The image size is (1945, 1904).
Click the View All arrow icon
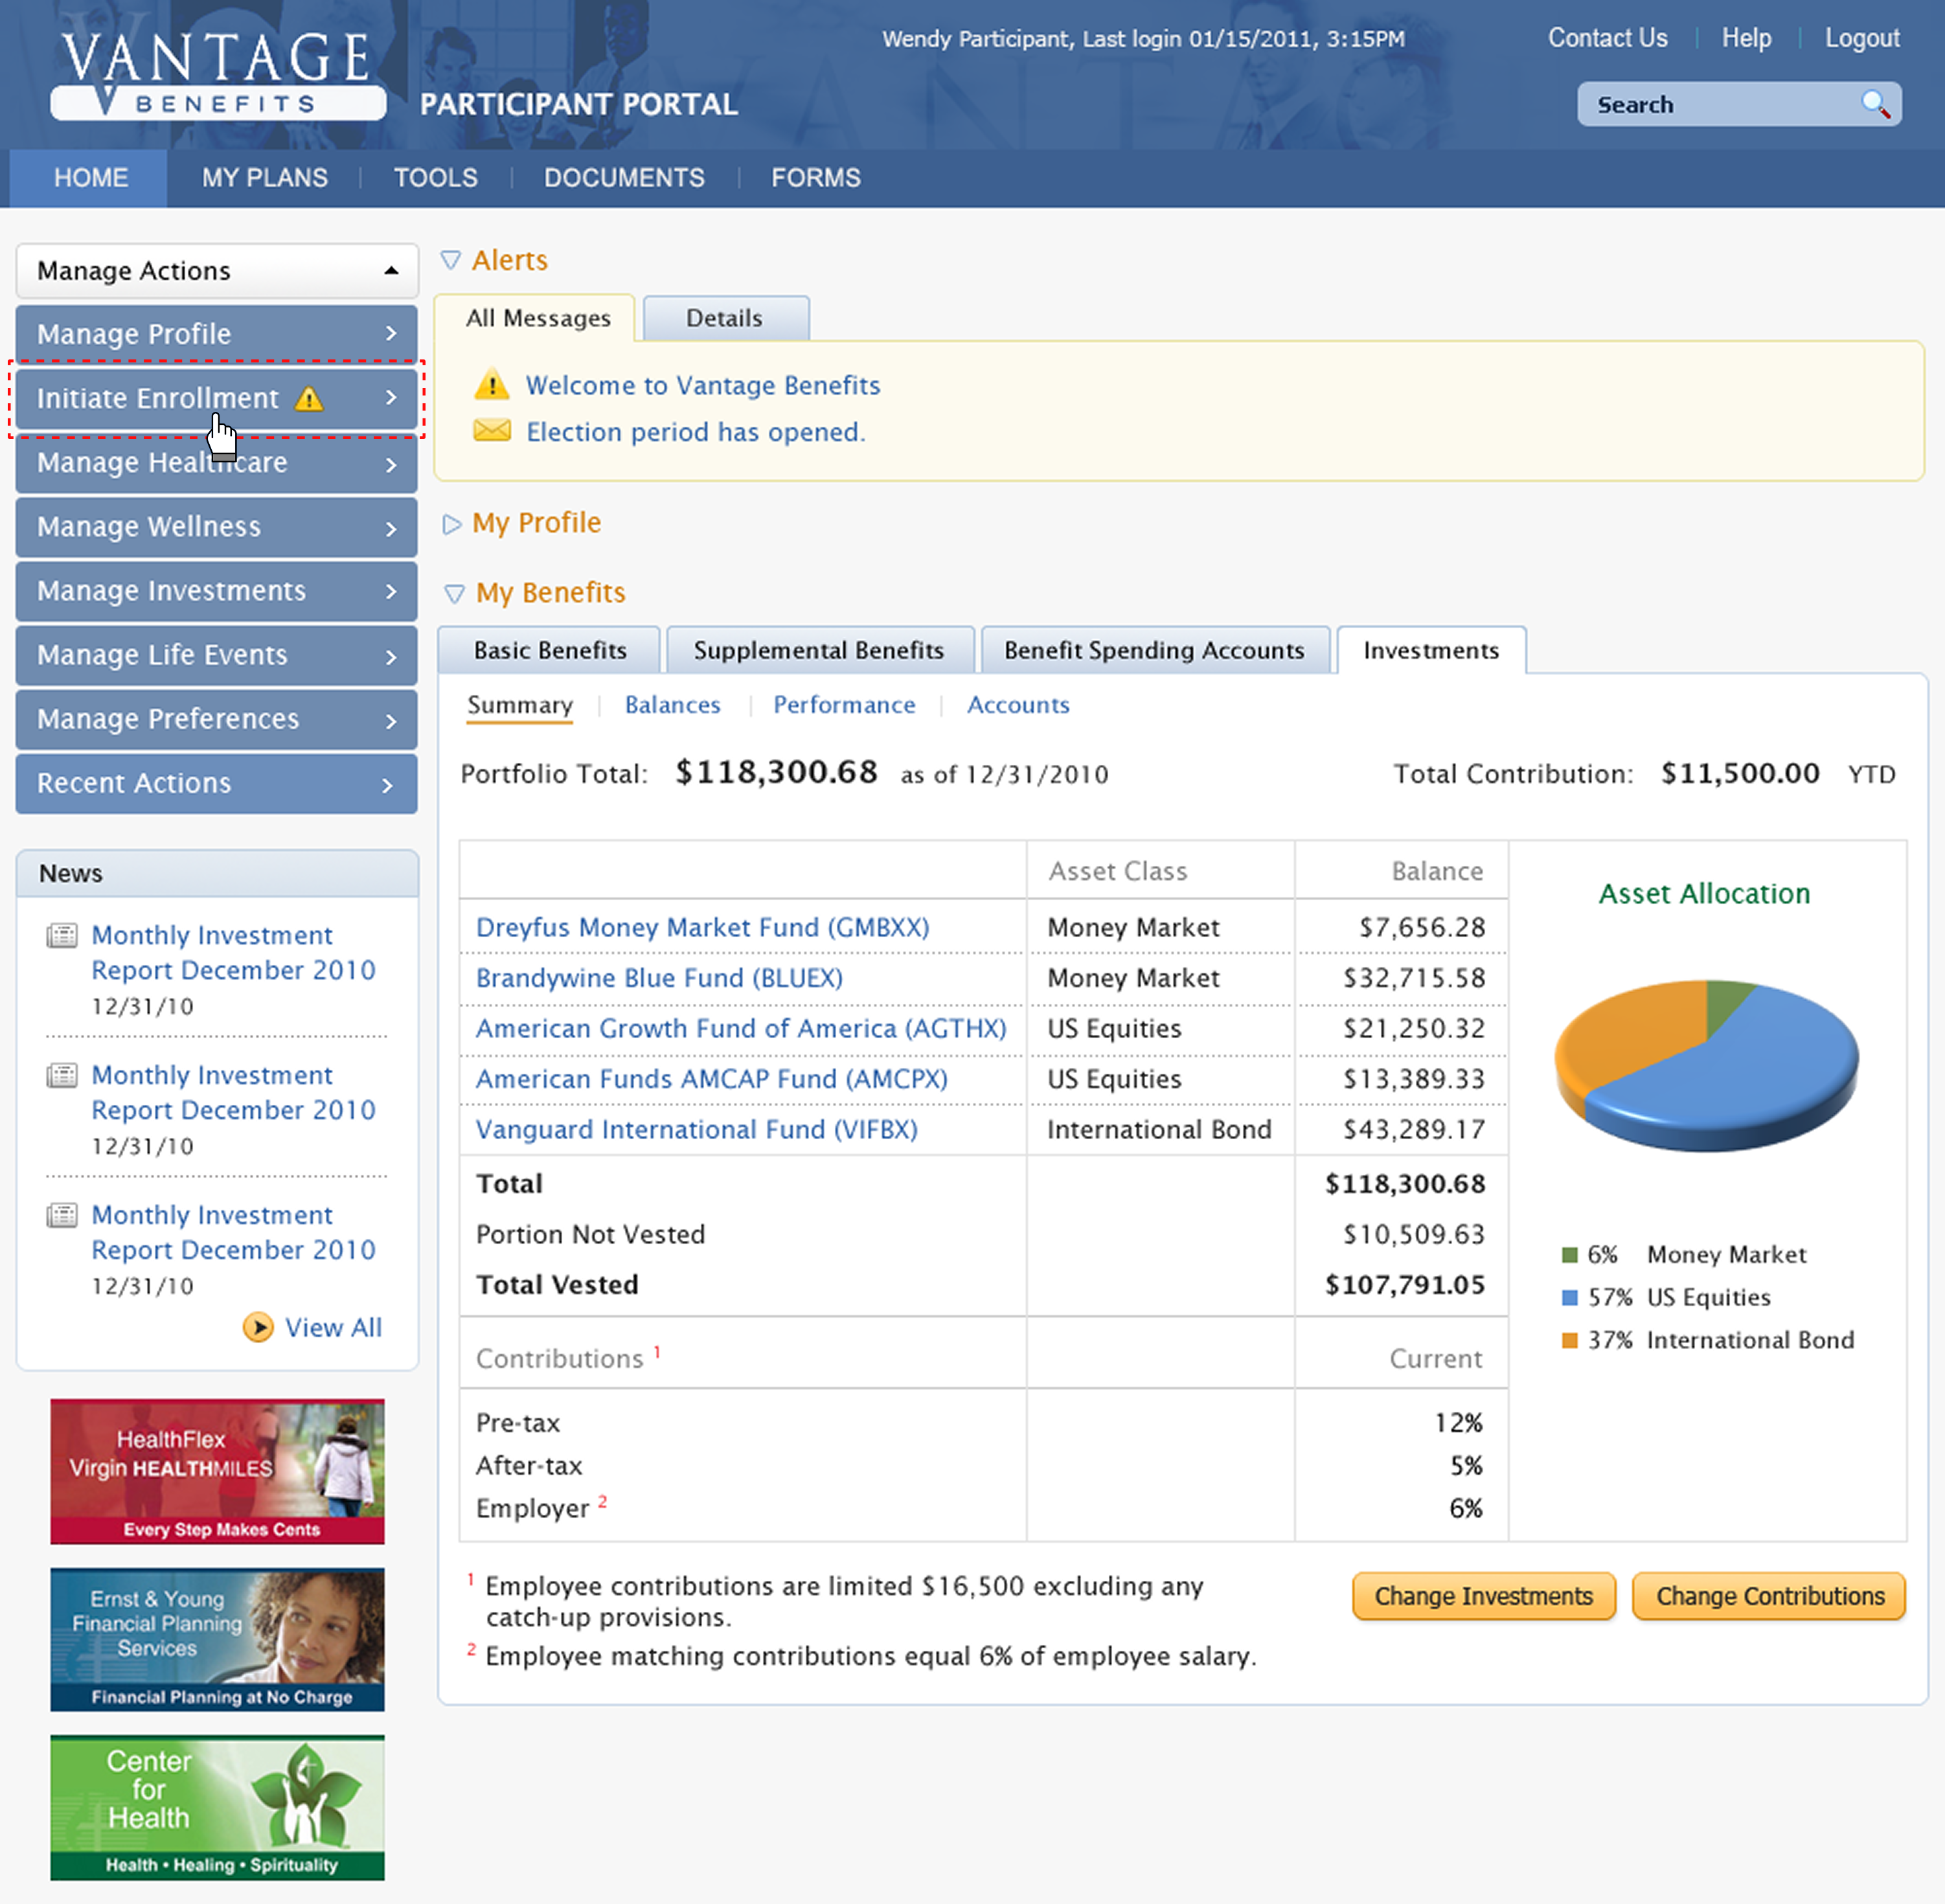coord(258,1327)
